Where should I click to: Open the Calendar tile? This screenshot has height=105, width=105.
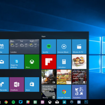pos(4,46)
